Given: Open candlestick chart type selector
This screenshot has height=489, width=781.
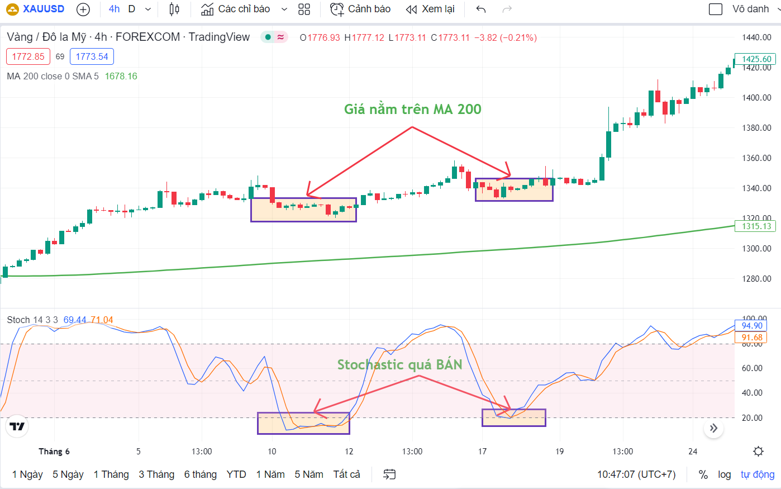Looking at the screenshot, I should pyautogui.click(x=174, y=9).
